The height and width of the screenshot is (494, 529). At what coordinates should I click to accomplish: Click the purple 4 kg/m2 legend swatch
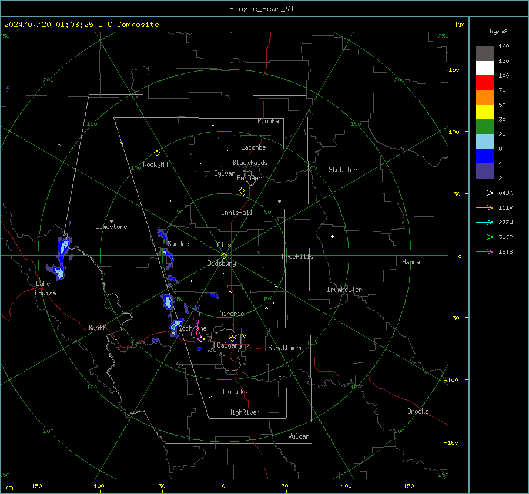(484, 170)
